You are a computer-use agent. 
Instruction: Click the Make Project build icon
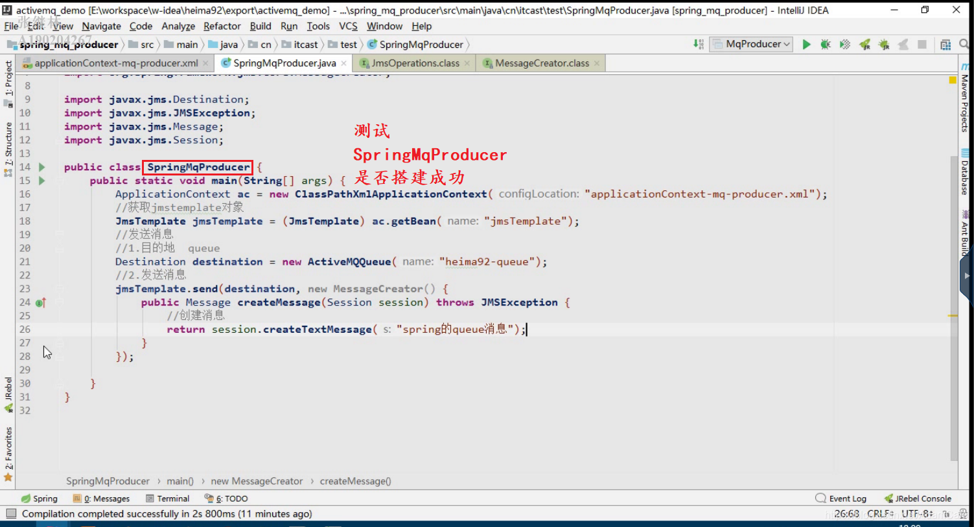(698, 44)
